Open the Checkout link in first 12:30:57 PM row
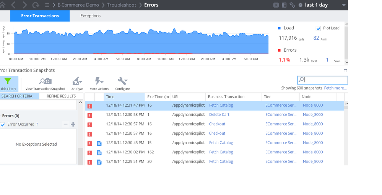 pos(217,124)
